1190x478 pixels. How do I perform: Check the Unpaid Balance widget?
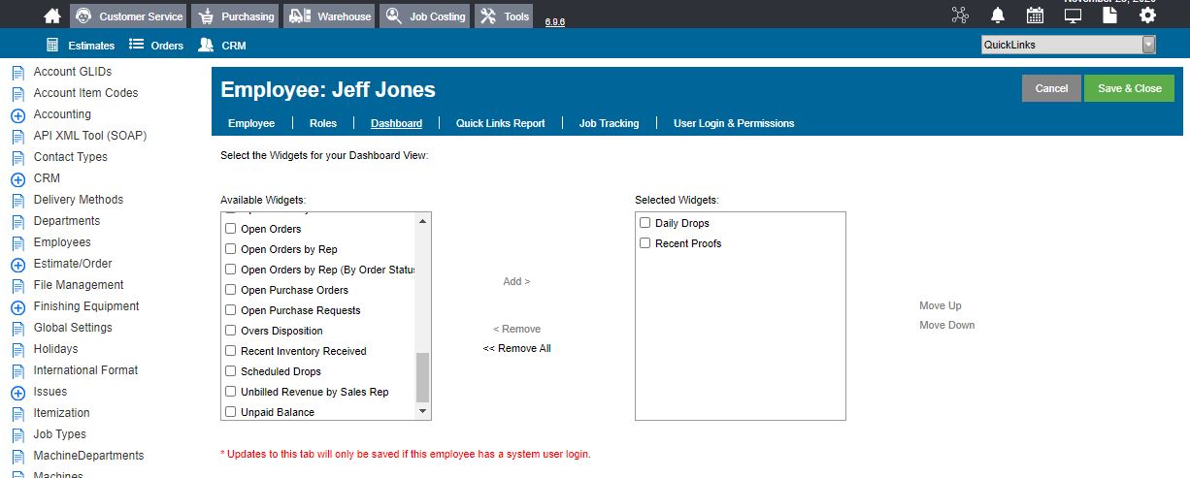[x=231, y=412]
